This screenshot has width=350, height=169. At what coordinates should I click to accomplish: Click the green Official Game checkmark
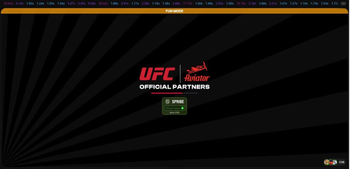click(x=183, y=108)
